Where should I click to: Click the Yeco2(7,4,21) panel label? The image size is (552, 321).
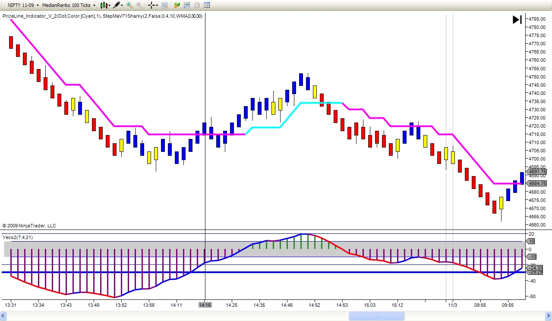click(x=18, y=237)
